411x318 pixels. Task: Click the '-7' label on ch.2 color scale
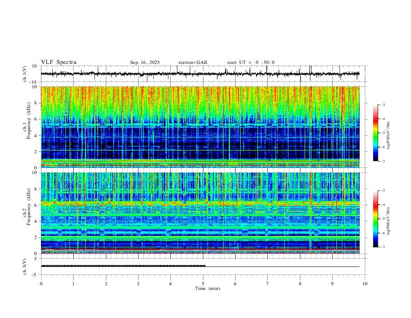[382, 247]
